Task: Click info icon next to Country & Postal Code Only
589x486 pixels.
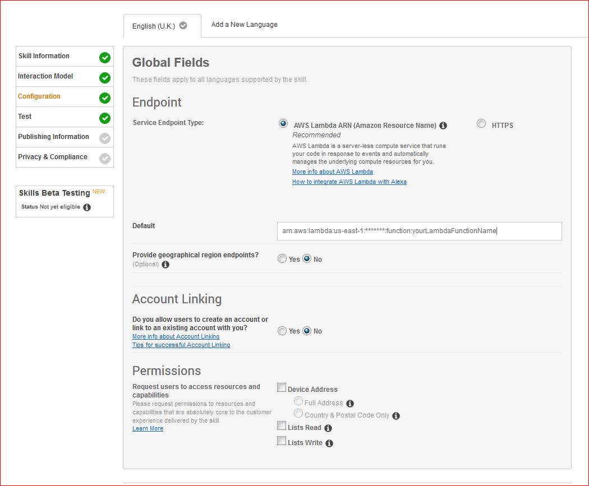Action: click(x=396, y=416)
